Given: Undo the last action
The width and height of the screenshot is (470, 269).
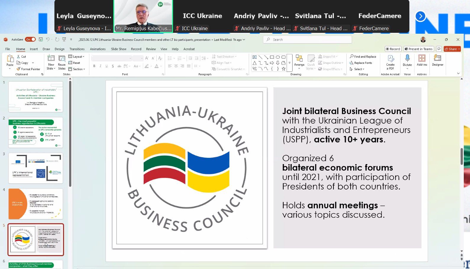Looking at the screenshot, I should coord(48,39).
